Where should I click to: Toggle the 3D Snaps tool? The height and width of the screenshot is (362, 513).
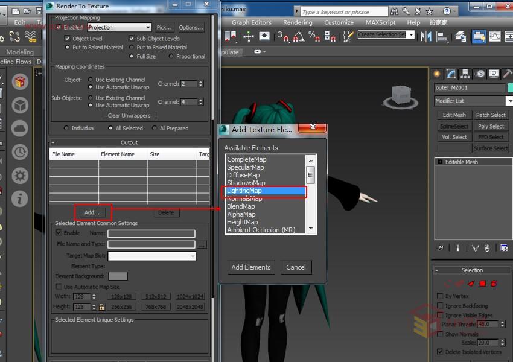[283, 36]
